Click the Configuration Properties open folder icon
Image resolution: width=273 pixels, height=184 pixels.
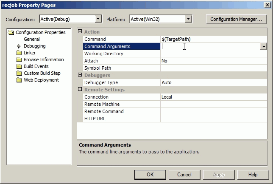click(x=12, y=32)
